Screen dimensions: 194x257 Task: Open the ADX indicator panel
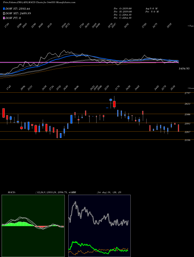click(99, 226)
